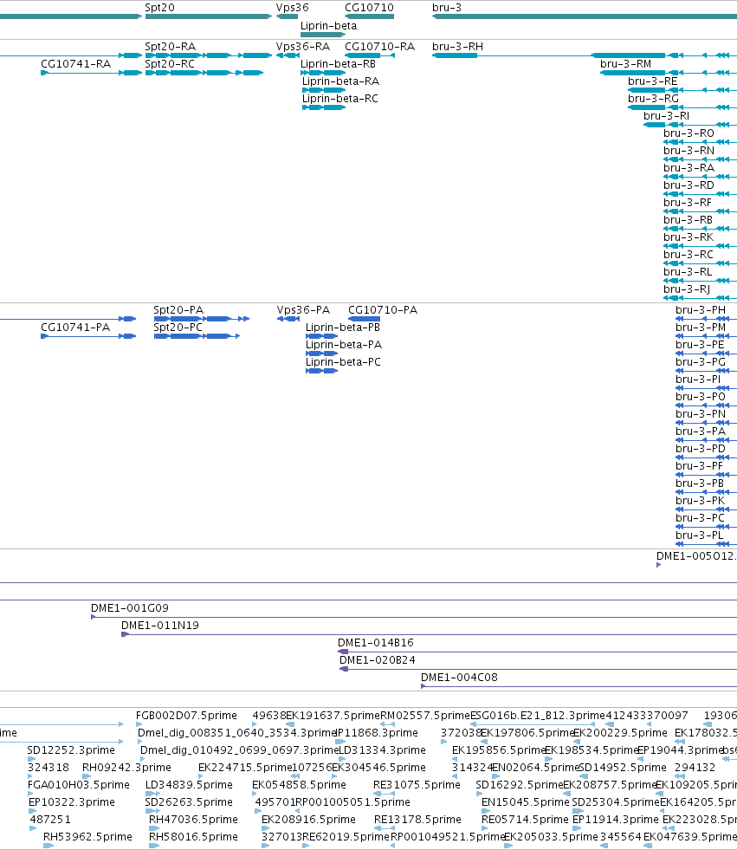Image resolution: width=737 pixels, height=850 pixels.
Task: Click transcript bru-3-RM
Action: click(x=669, y=73)
